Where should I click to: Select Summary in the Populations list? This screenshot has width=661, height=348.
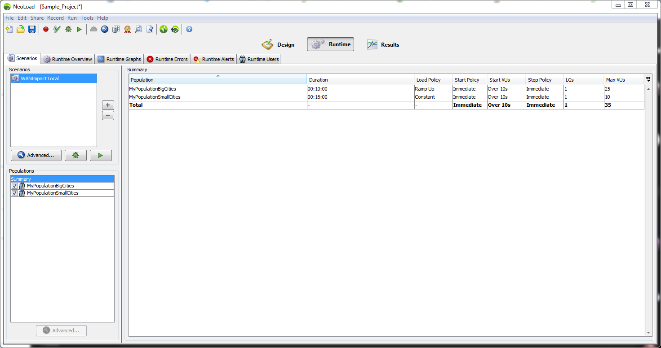[x=62, y=179]
